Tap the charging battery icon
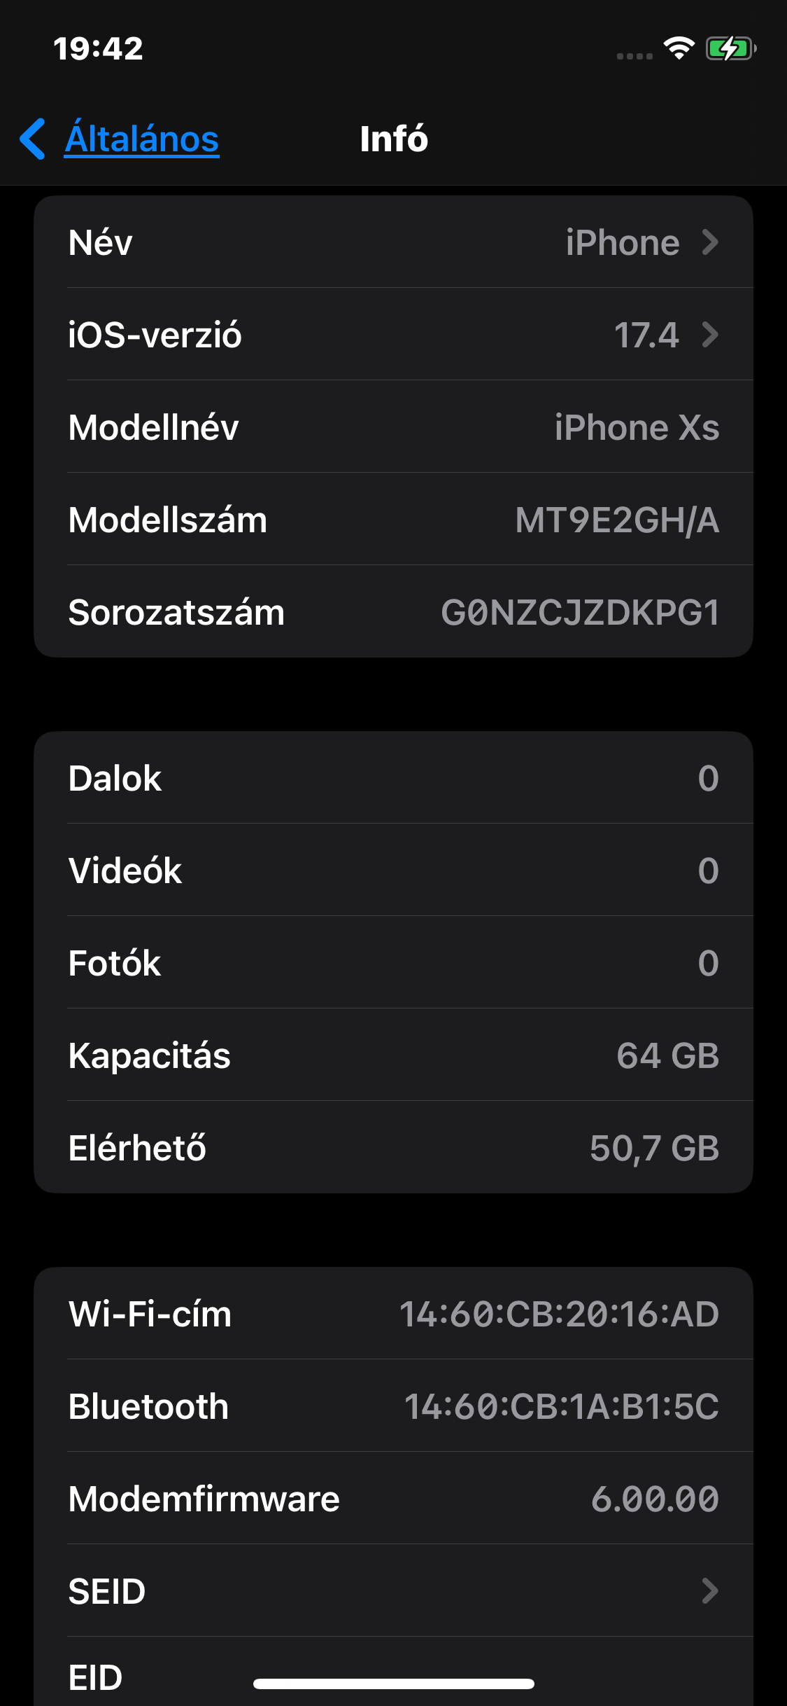The width and height of the screenshot is (787, 1706). pyautogui.click(x=730, y=48)
